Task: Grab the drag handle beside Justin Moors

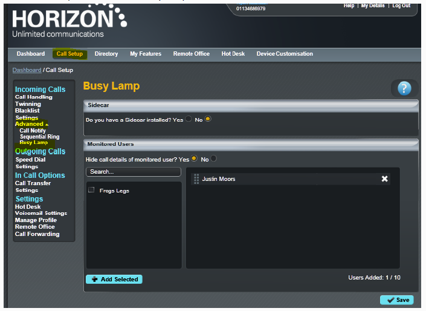Action: click(x=196, y=178)
